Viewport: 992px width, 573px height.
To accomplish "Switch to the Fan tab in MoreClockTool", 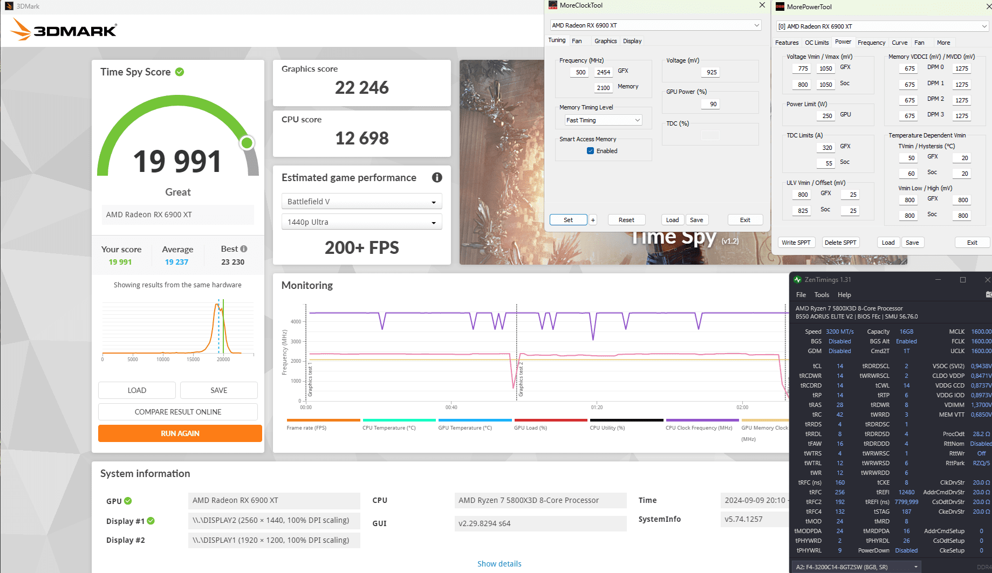I will click(x=577, y=41).
